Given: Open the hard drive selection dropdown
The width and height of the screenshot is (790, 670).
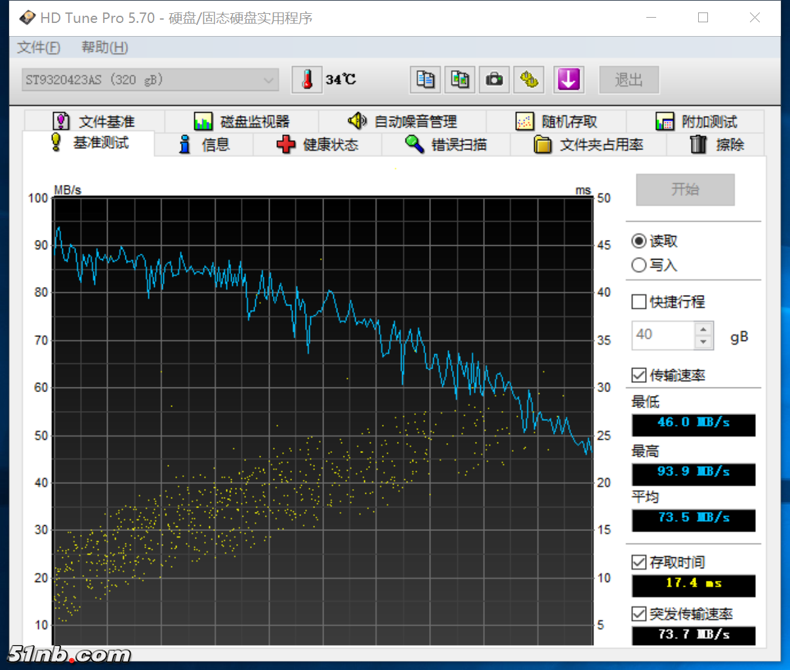Looking at the screenshot, I should pyautogui.click(x=269, y=79).
